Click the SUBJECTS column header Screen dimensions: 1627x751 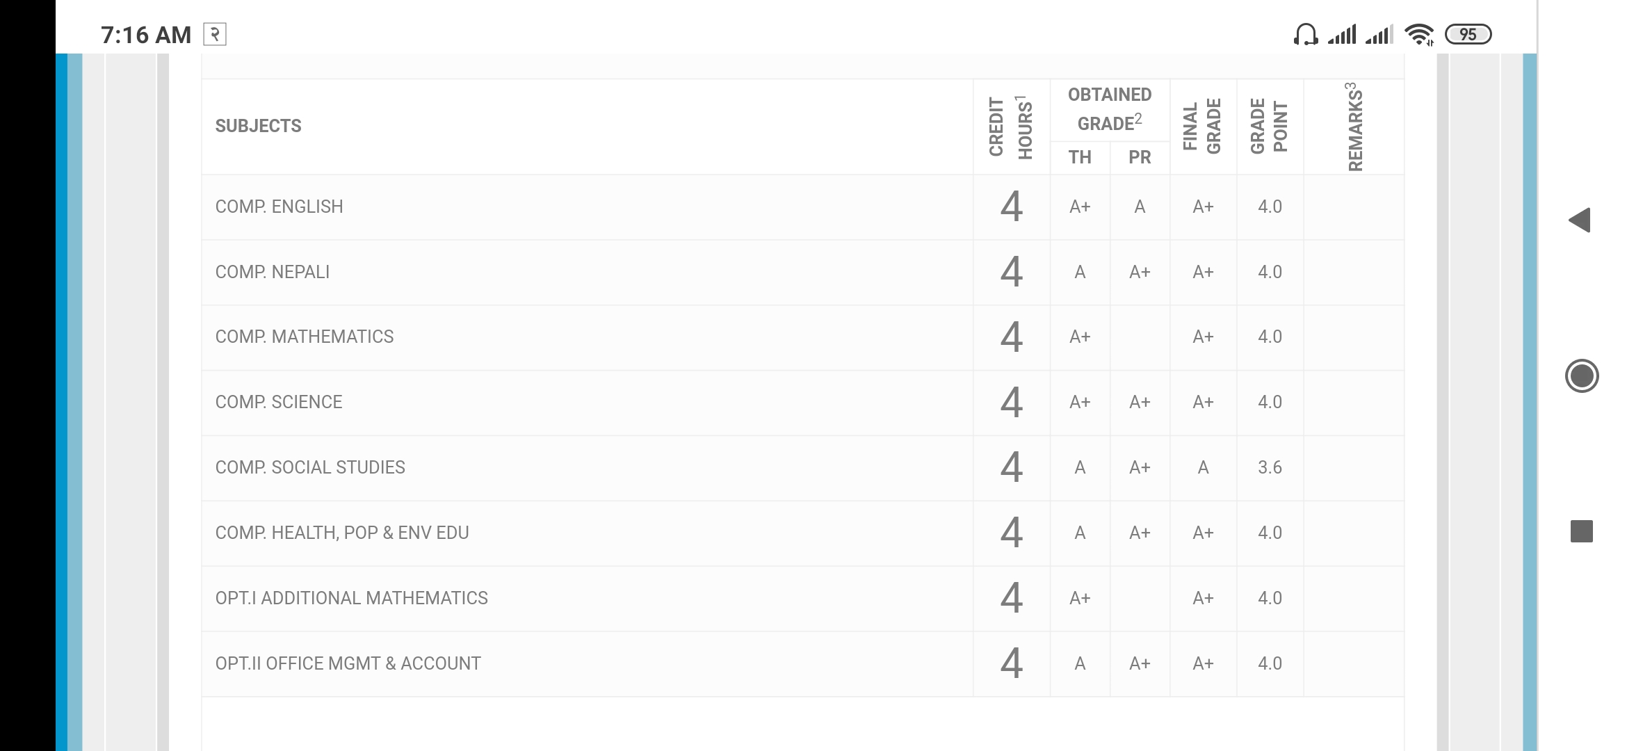(x=258, y=126)
